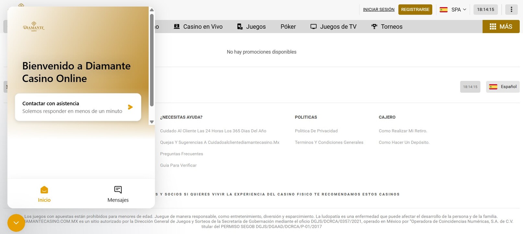523x234 pixels.
Task: Click the orange send arrow icon
Action: tap(130, 107)
